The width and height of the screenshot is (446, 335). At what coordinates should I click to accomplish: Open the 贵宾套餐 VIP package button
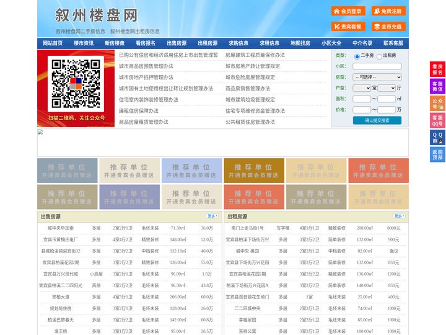tap(348, 27)
